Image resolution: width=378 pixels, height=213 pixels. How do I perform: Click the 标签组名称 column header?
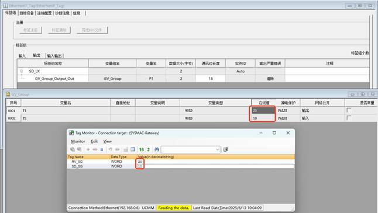(53, 64)
